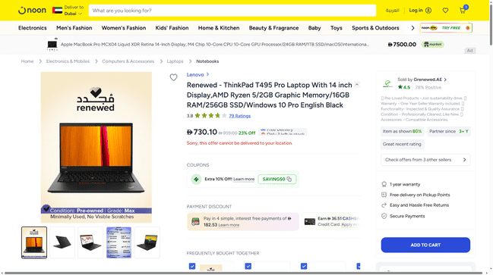Open the Beauty & Fragrance category
Screen dimensions: 493x275
tap(273, 28)
